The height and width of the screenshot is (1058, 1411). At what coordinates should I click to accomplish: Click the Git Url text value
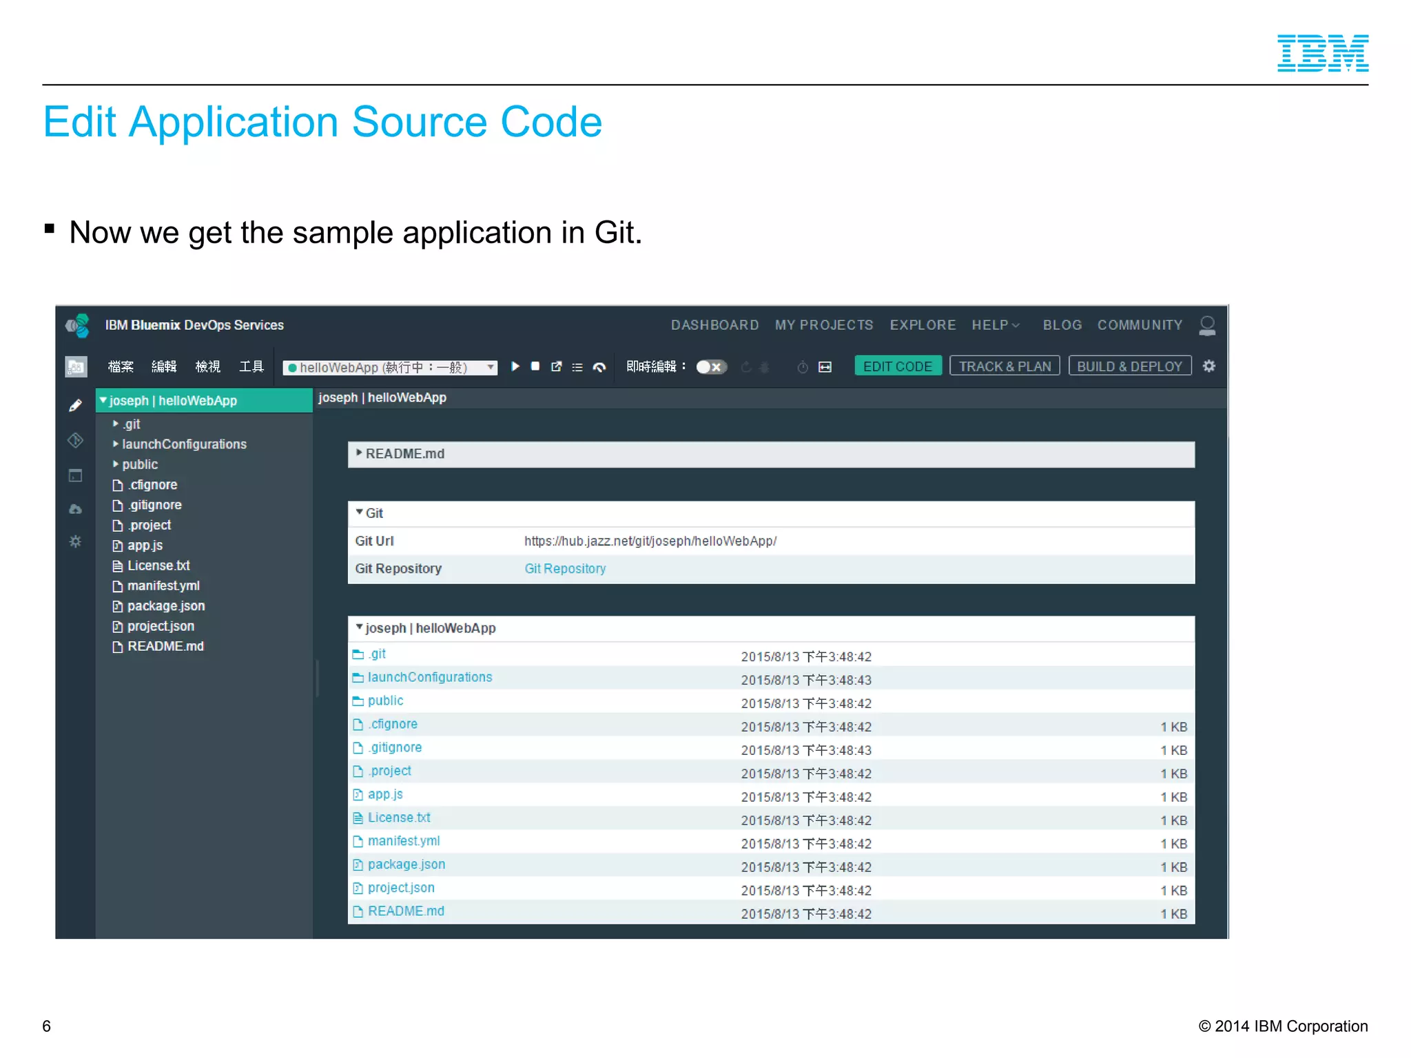coord(650,541)
